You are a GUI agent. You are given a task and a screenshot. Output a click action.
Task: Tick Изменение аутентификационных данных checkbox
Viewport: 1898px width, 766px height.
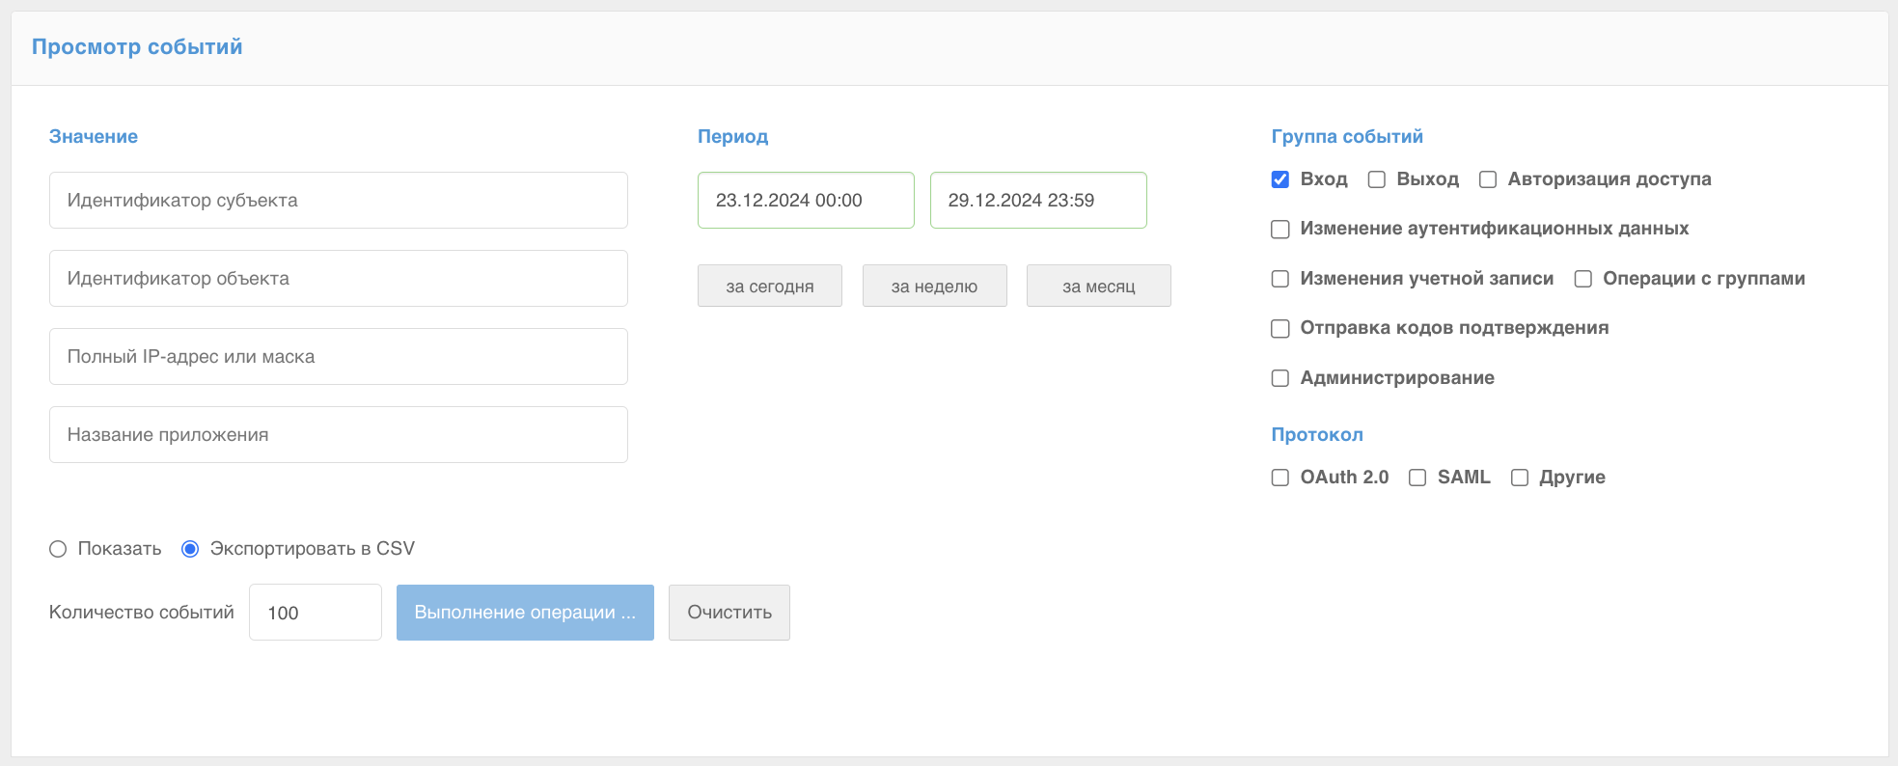(1280, 230)
